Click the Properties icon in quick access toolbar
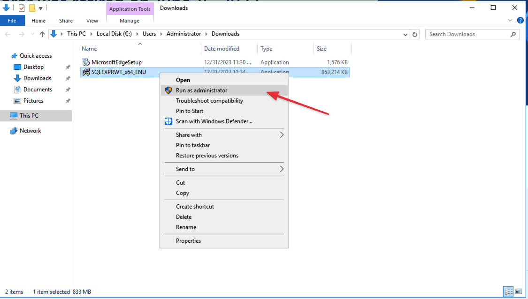Viewport: 528px width, 299px height. [22, 8]
